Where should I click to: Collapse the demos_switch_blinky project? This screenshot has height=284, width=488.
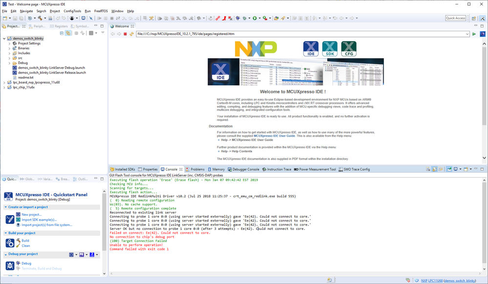(x=4, y=39)
